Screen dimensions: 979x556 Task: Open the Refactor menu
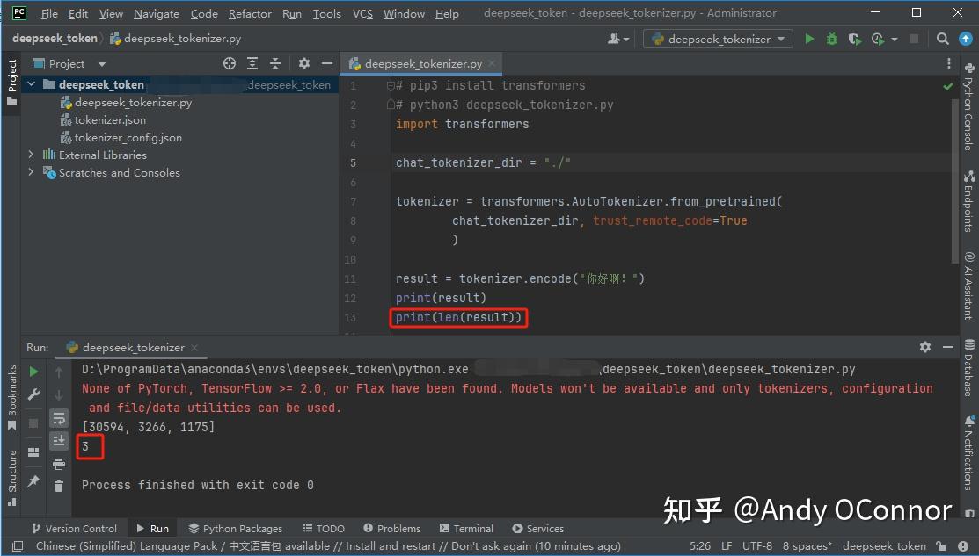pos(250,13)
